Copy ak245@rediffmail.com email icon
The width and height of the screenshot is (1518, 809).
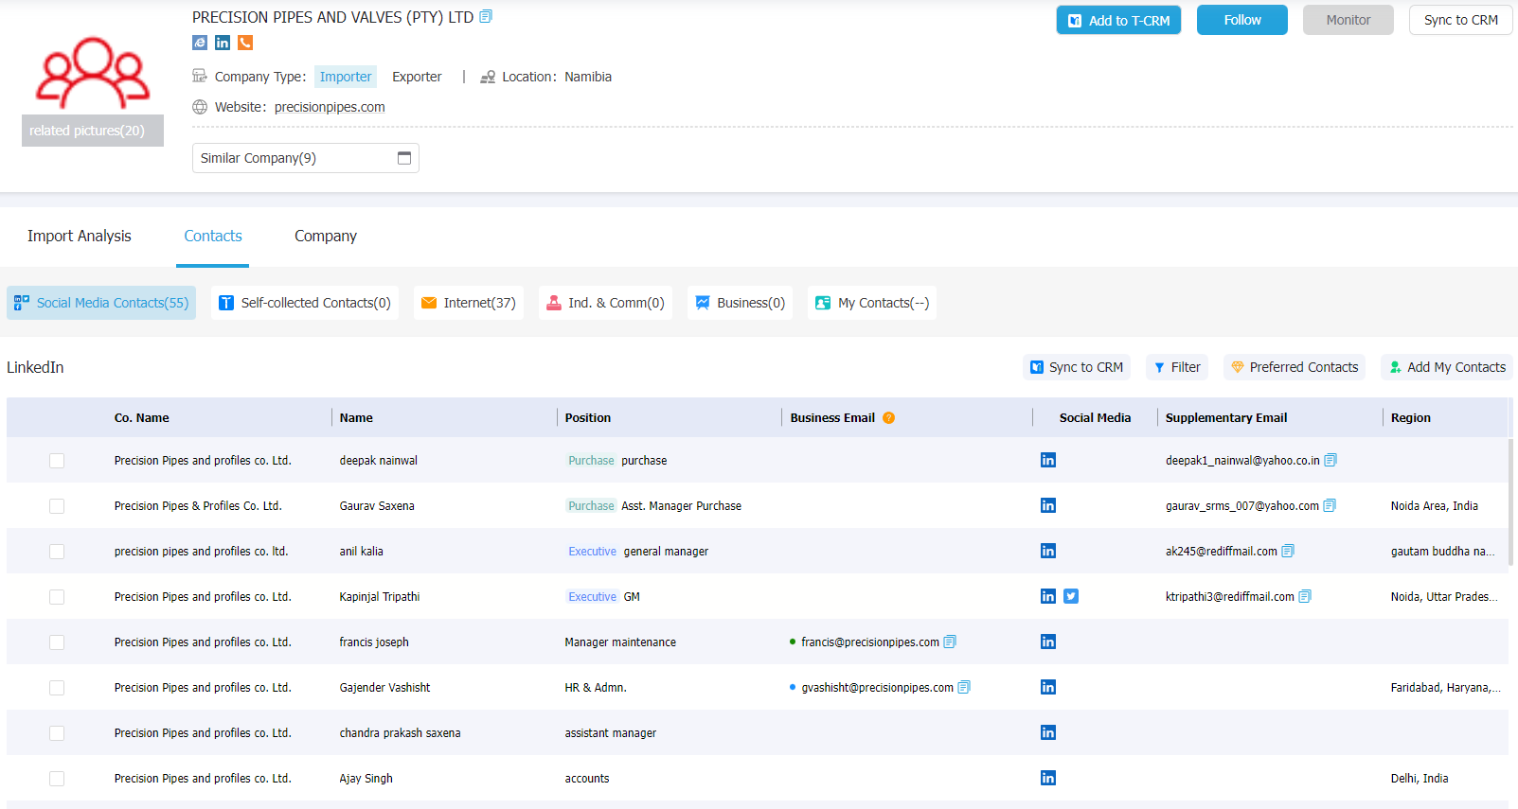coord(1288,551)
